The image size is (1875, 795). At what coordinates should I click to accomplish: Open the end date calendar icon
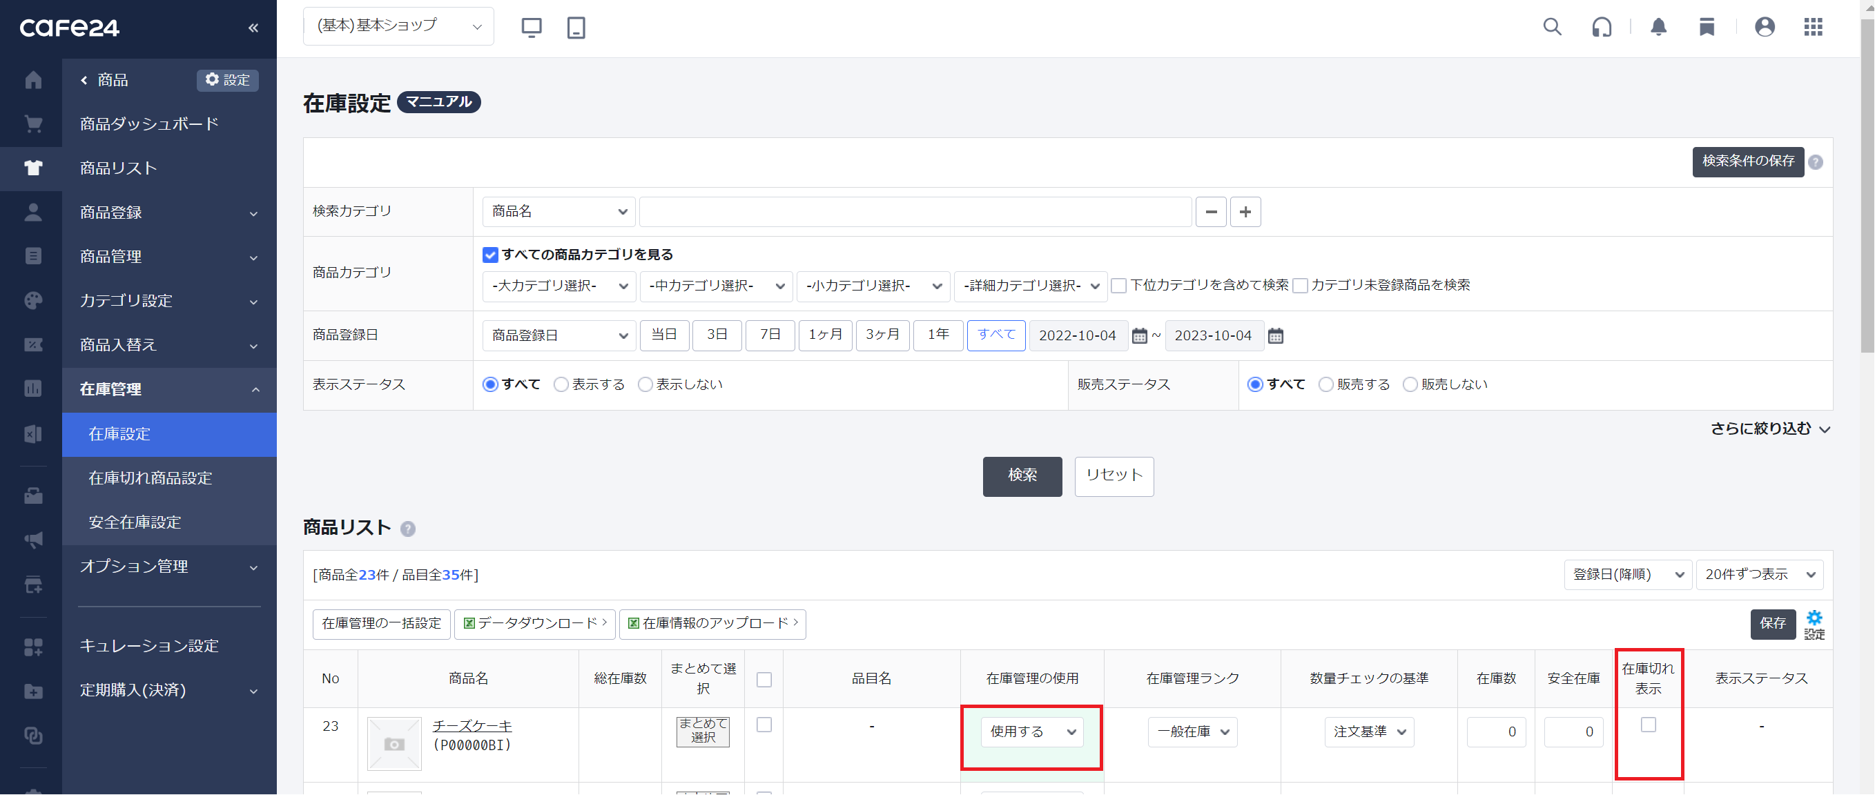(1275, 336)
